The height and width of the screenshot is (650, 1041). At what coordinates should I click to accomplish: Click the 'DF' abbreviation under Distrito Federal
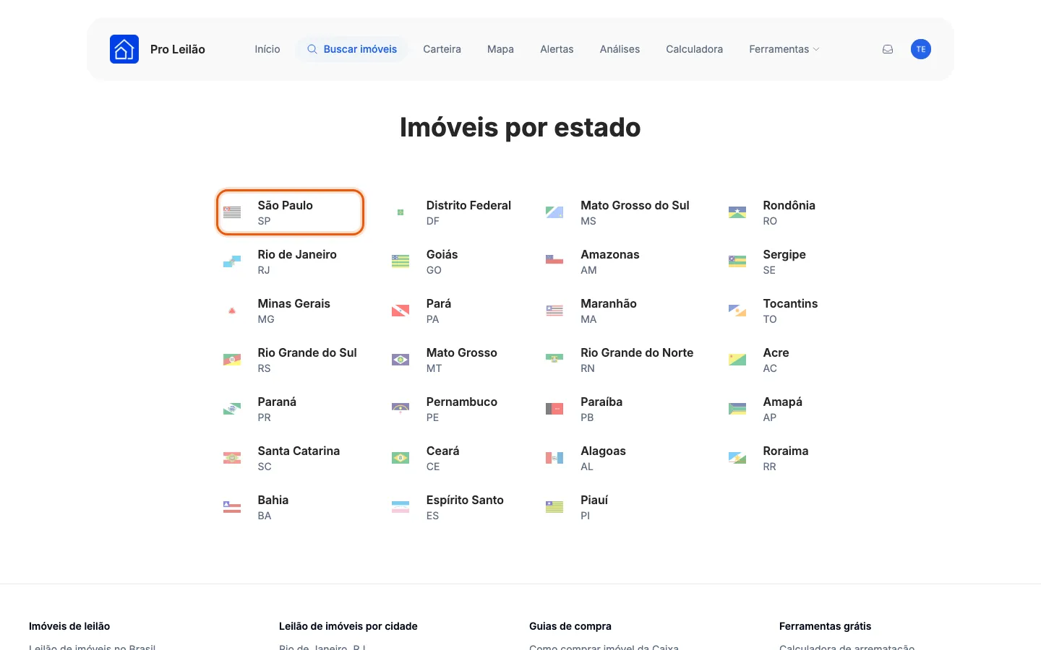pyautogui.click(x=432, y=221)
